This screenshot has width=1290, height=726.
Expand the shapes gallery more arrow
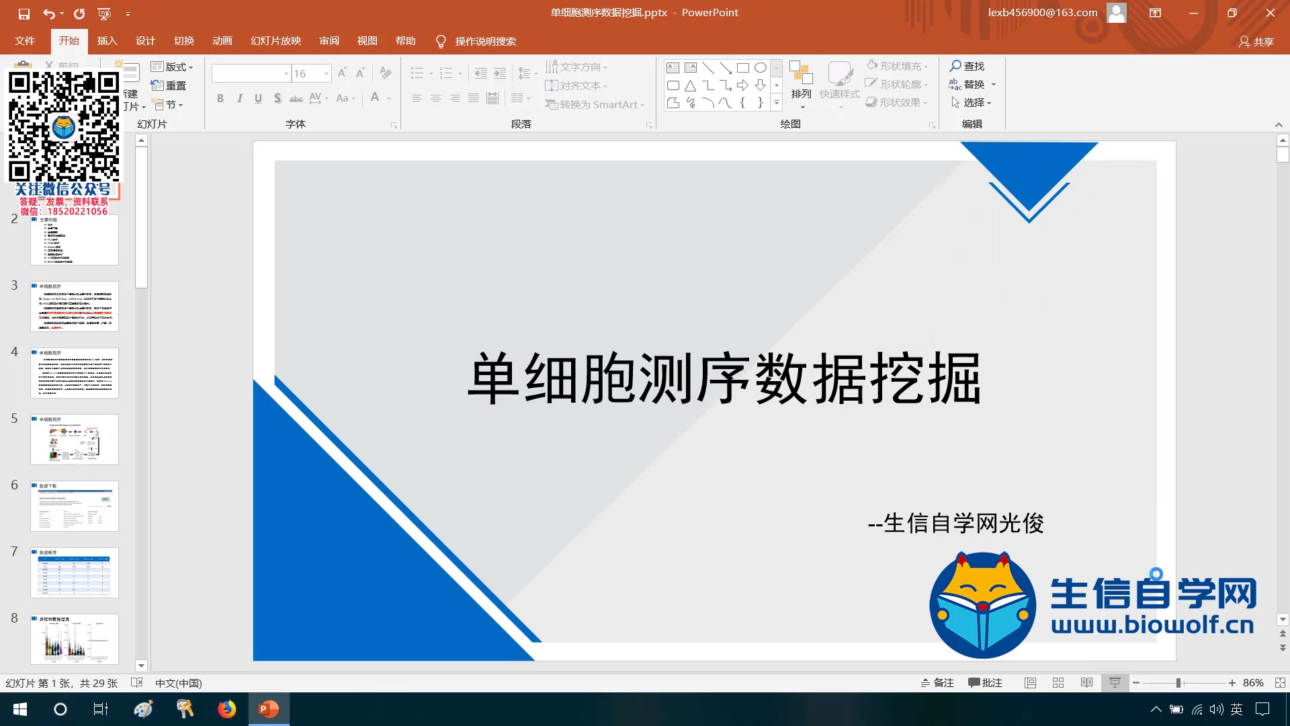point(777,103)
